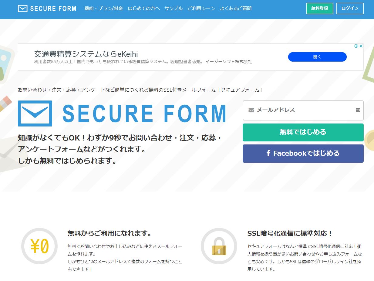Select ご利用シーン in the navigation

click(201, 8)
